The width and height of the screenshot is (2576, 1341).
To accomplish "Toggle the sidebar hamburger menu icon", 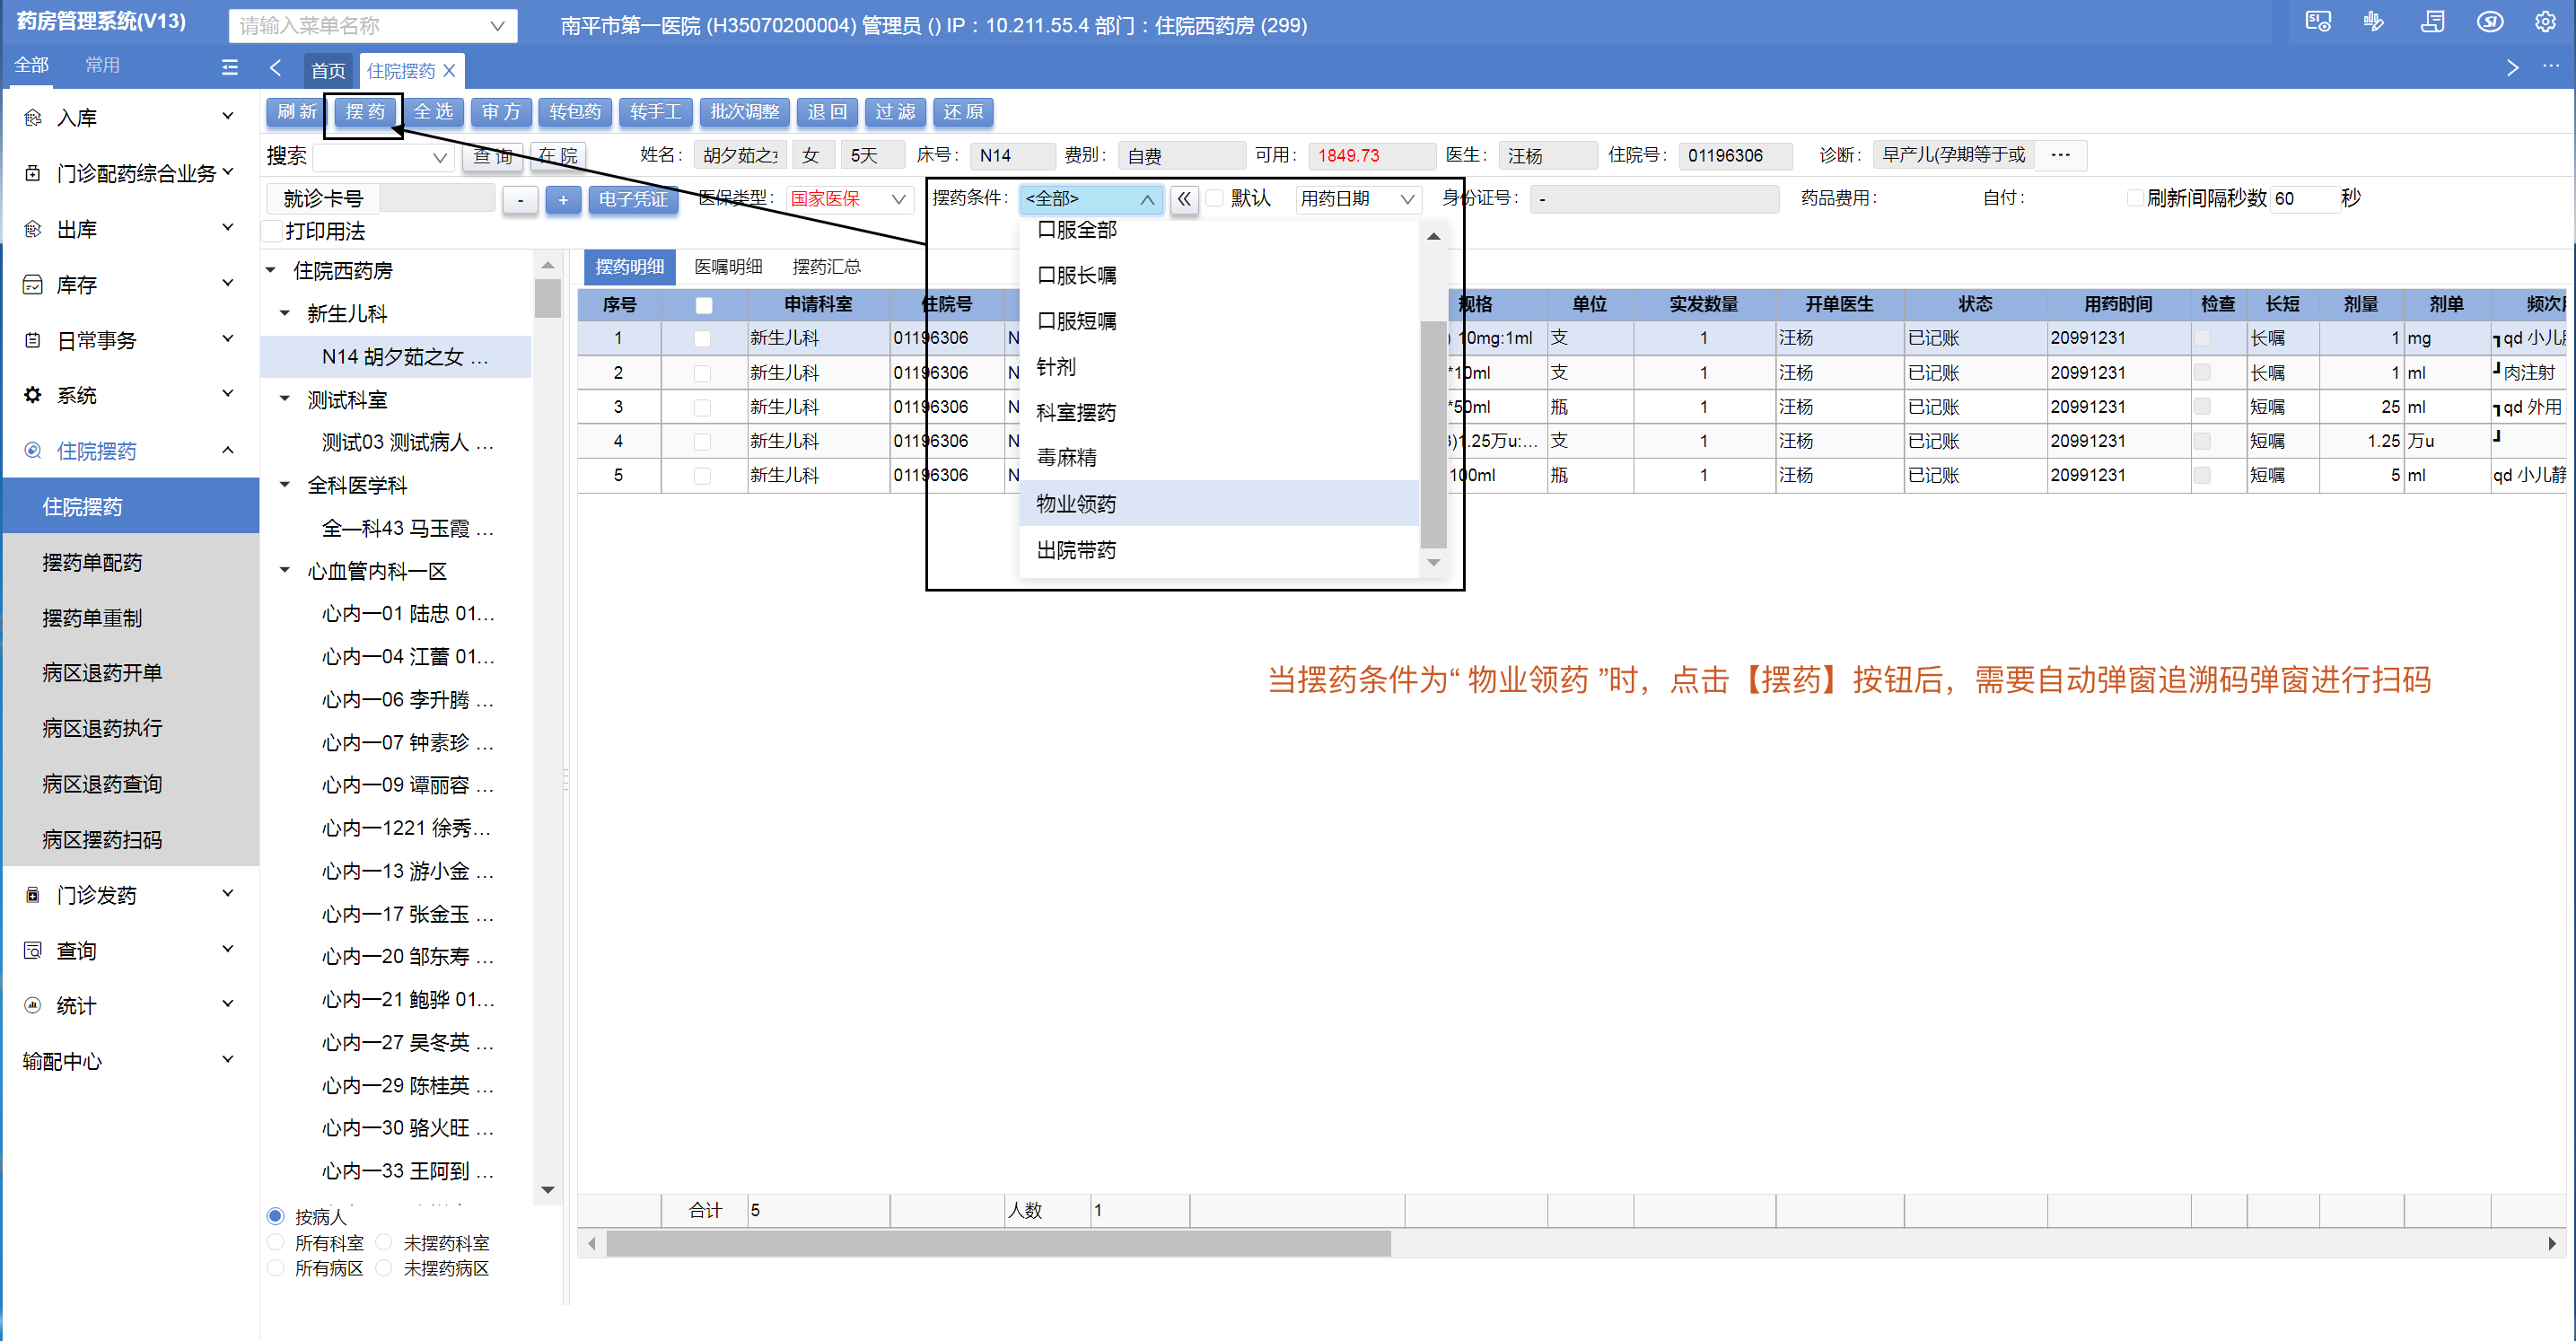I will (x=229, y=67).
